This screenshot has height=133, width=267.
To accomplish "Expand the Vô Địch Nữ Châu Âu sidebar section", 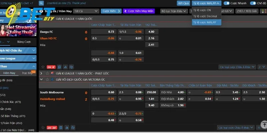I will point(18,51).
